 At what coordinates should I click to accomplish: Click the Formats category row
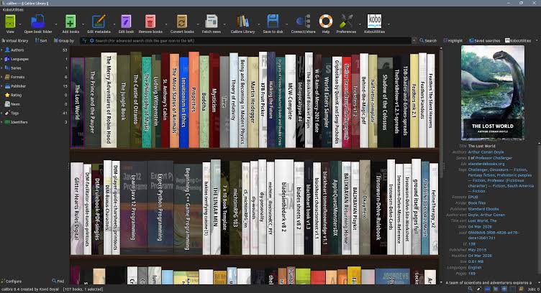(x=35, y=77)
